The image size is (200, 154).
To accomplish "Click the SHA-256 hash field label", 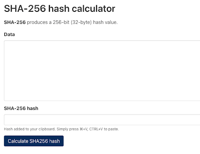I will point(21,108).
